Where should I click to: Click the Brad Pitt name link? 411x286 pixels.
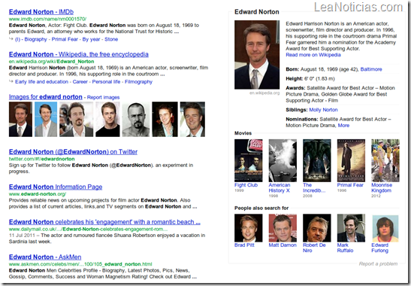(x=244, y=245)
